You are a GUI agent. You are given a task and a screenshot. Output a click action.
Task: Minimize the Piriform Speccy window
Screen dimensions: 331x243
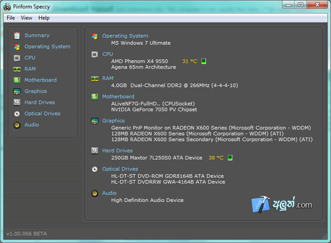click(289, 5)
